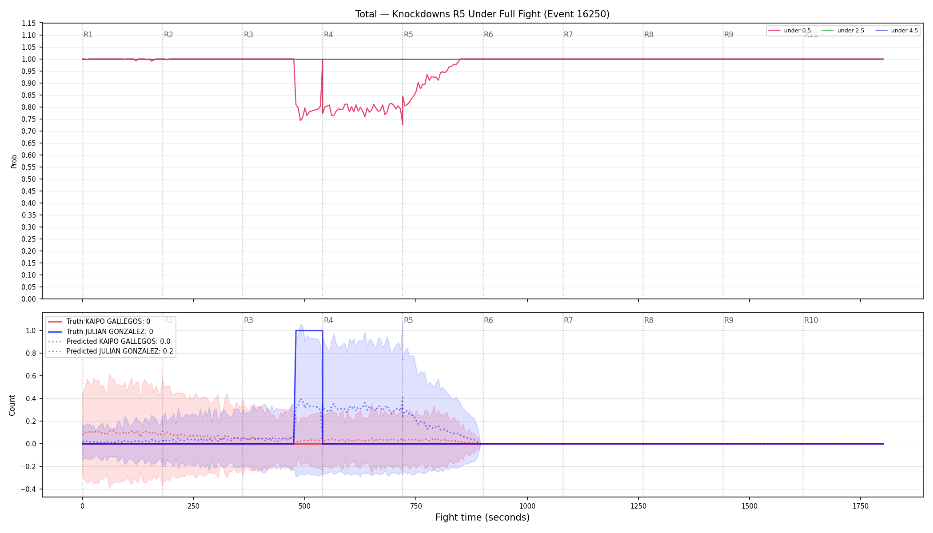This screenshot has height=533, width=933.
Task: Click the green line sample beside 'under 2.5'
Action: (x=828, y=31)
